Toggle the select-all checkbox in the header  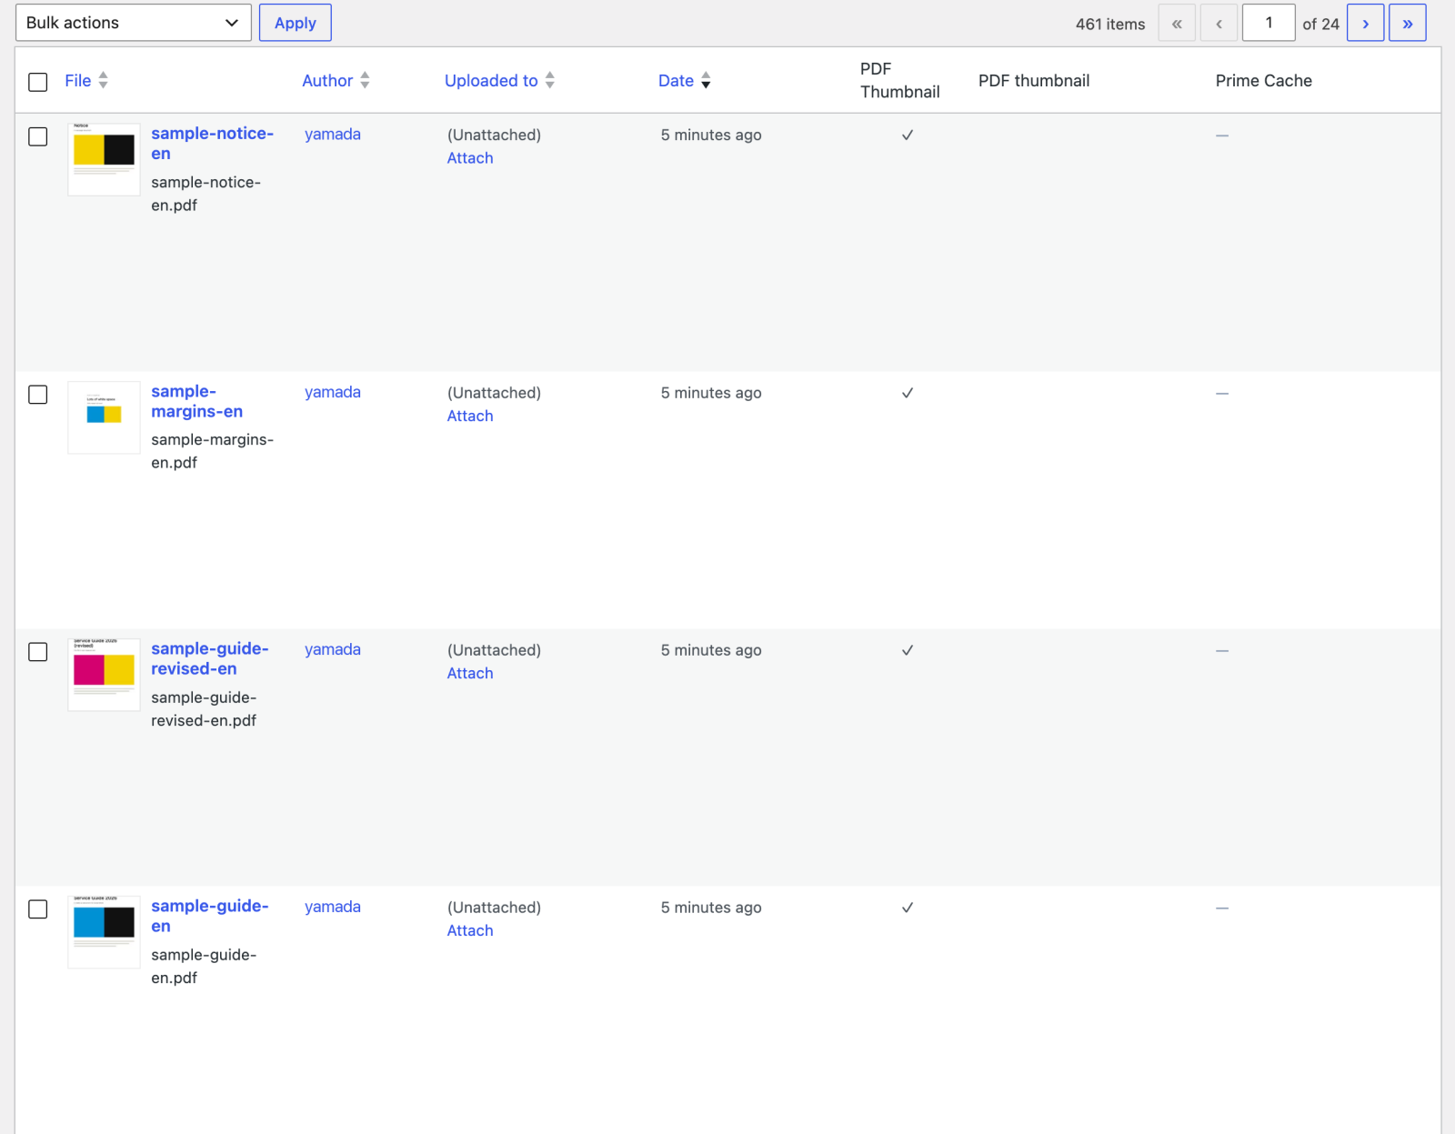point(38,82)
